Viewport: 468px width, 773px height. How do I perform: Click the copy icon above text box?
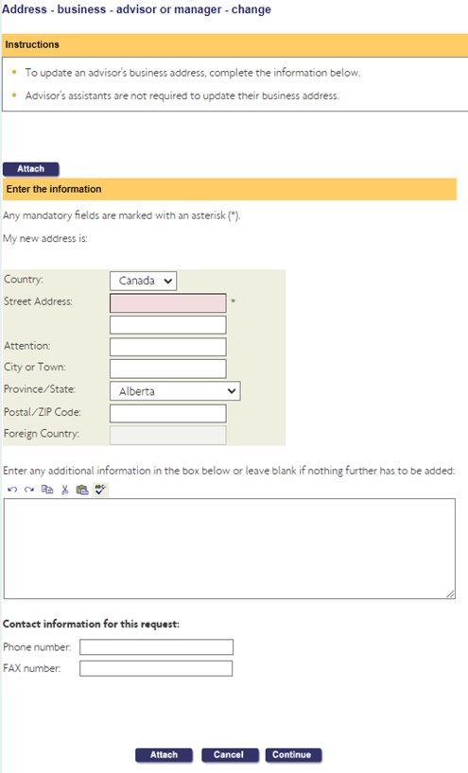click(47, 490)
